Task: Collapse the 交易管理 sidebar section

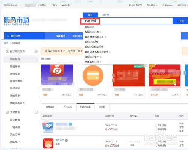Action: (36, 112)
